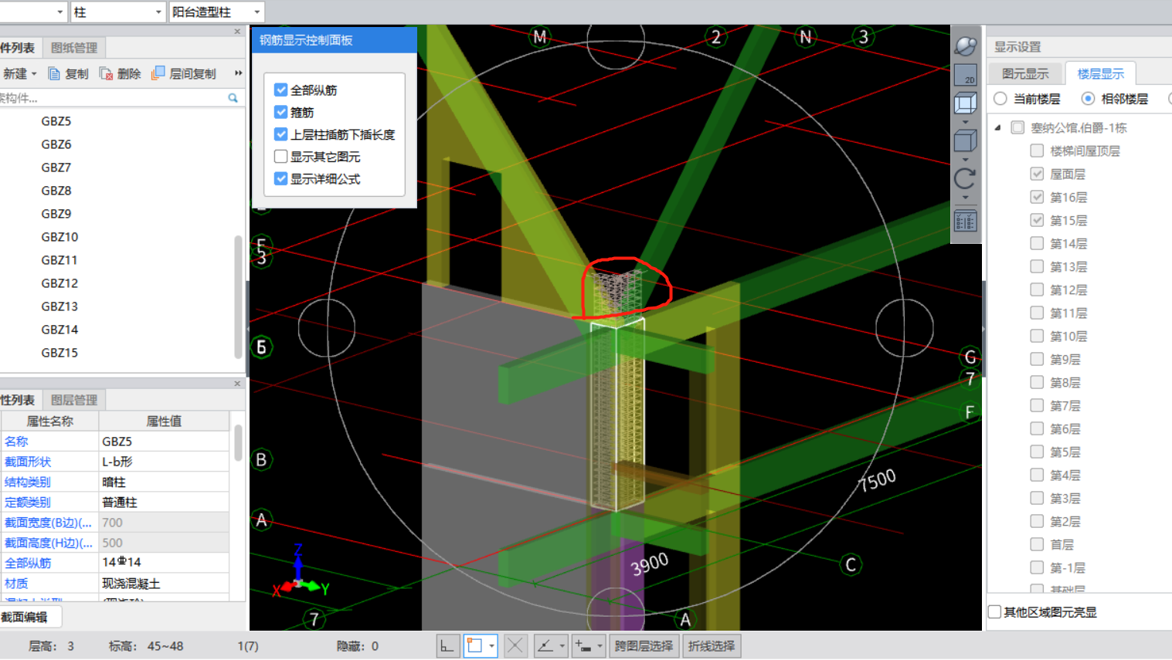
Task: Close the component list panel
Action: tap(237, 32)
